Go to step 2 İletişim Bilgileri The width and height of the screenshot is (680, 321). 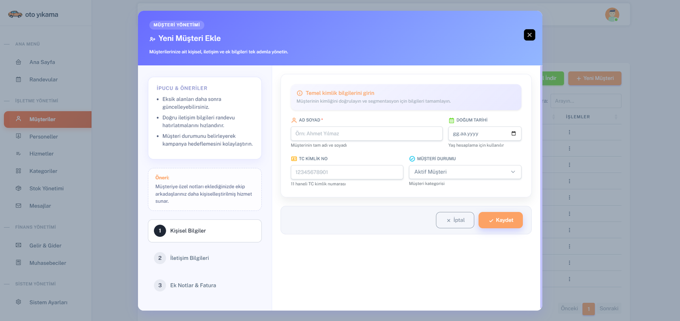189,258
